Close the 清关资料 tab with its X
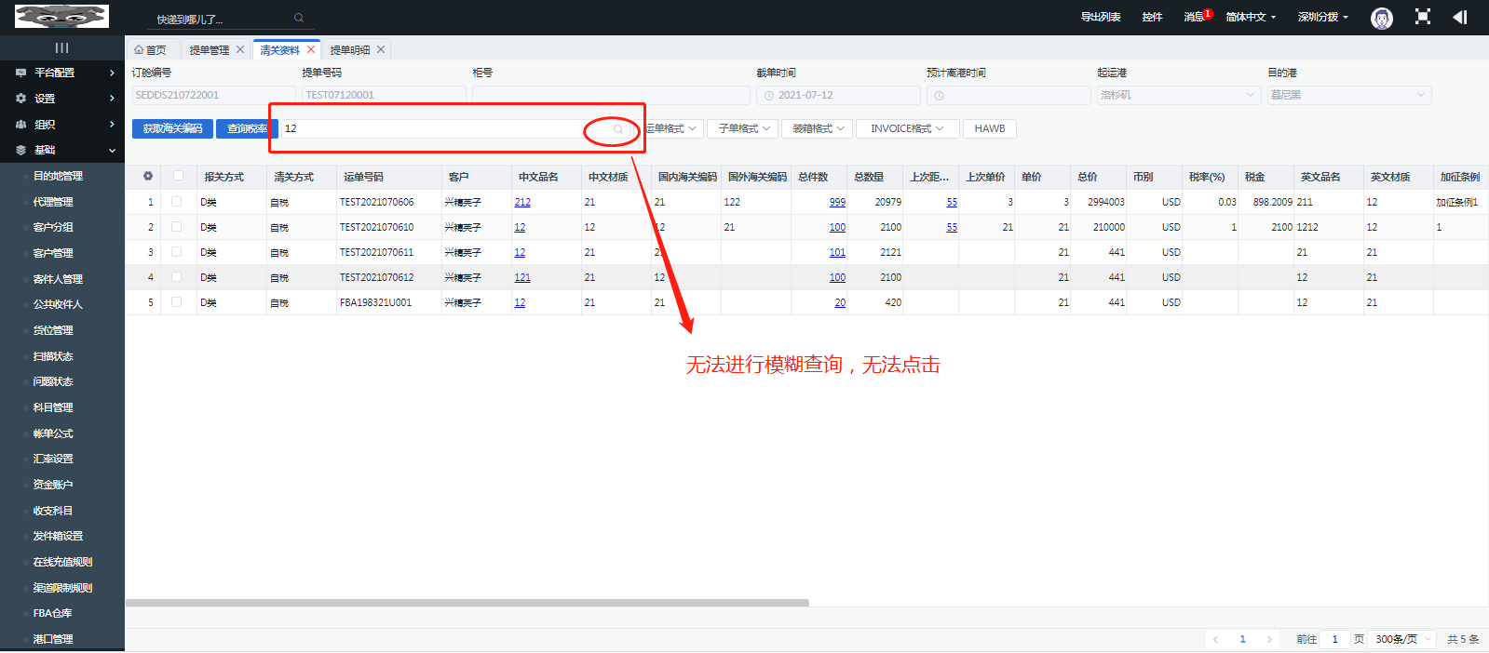The width and height of the screenshot is (1489, 653). click(311, 50)
